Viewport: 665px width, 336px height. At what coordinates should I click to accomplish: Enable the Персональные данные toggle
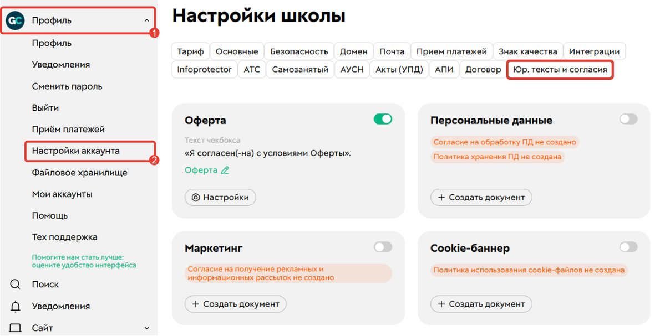pyautogui.click(x=628, y=120)
